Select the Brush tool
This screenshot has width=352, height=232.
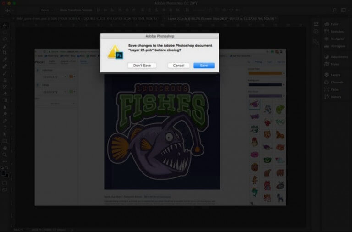[x=5, y=73]
